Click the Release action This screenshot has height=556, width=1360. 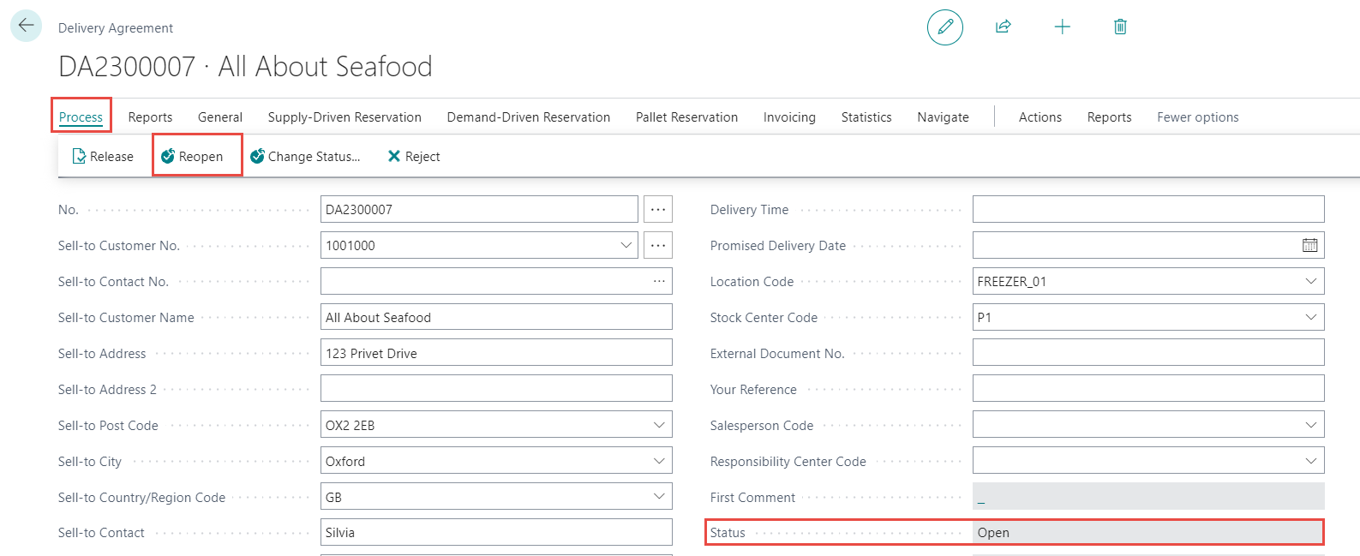coord(103,157)
